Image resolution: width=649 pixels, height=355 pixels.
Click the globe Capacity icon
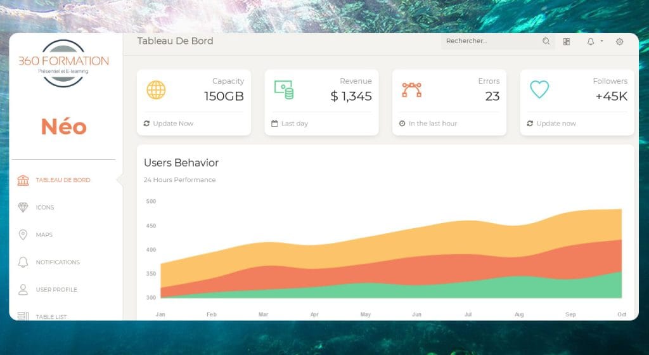coord(156,90)
